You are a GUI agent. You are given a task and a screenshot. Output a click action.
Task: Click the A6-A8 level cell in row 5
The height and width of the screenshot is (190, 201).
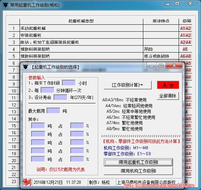tap(186, 56)
